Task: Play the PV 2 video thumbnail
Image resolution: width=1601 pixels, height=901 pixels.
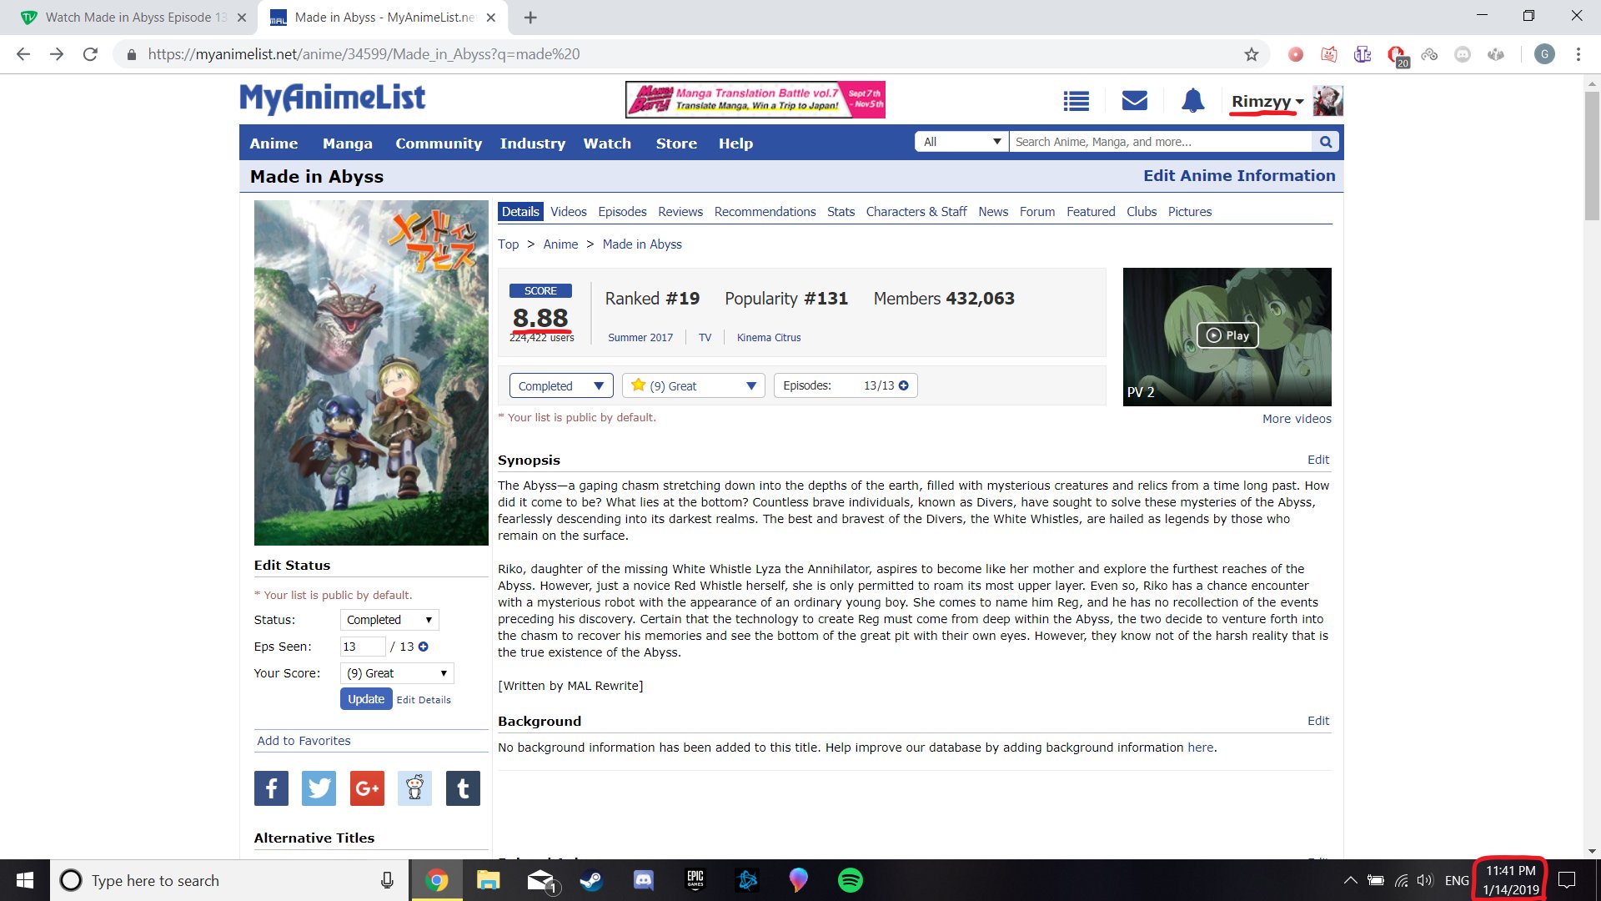Action: coord(1227,335)
